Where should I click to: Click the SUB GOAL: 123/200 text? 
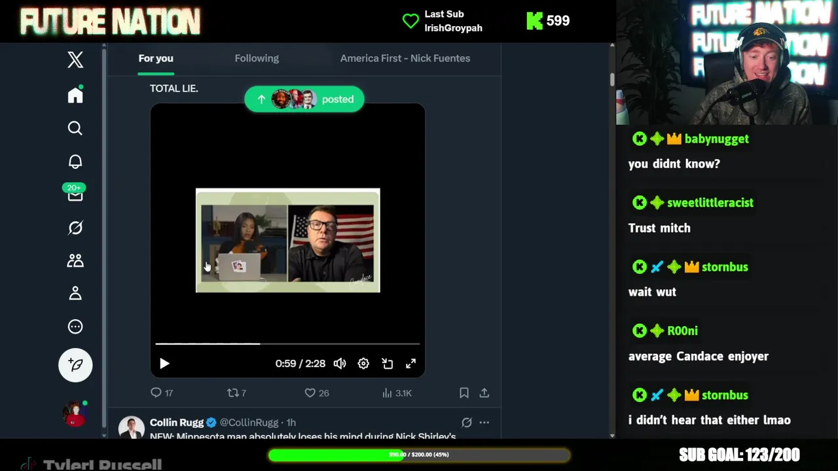point(739,455)
